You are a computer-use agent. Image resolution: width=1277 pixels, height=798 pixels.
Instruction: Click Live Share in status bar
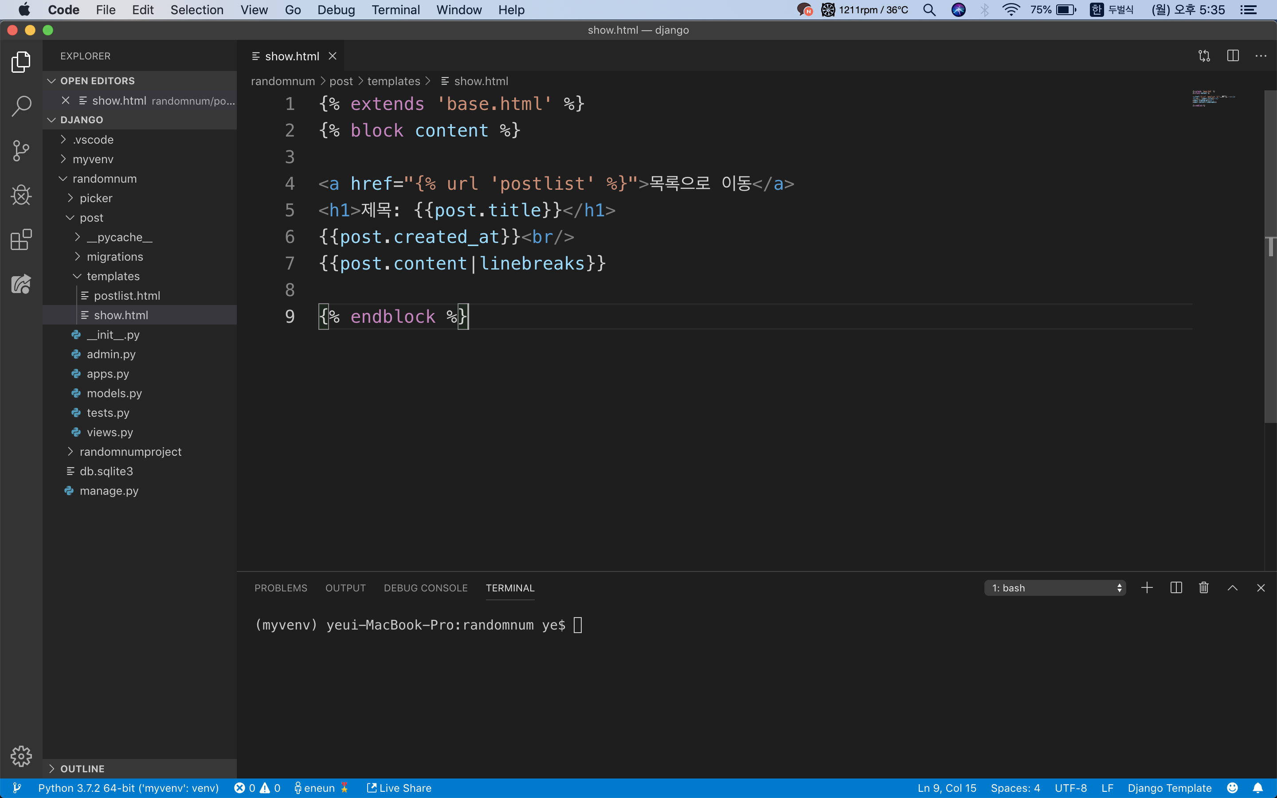click(399, 788)
